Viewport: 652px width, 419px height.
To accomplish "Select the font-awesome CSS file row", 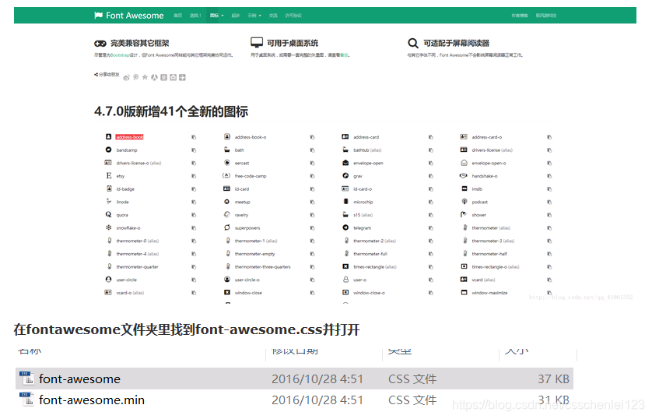I will pyautogui.click(x=294, y=379).
